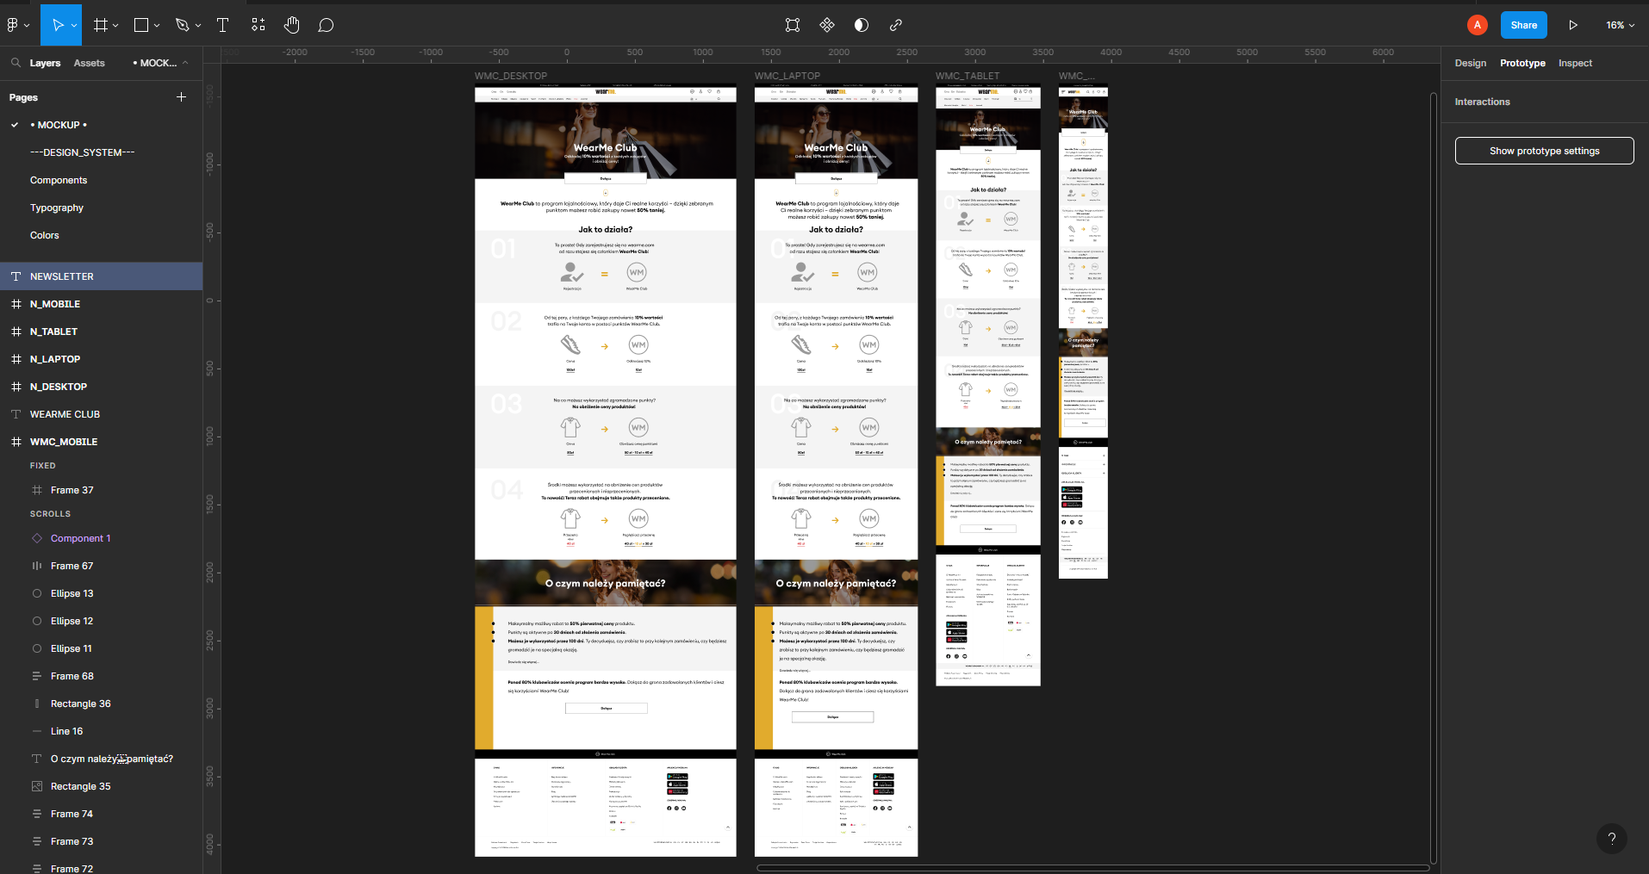Open the Resources tool
1649x874 pixels.
point(258,25)
